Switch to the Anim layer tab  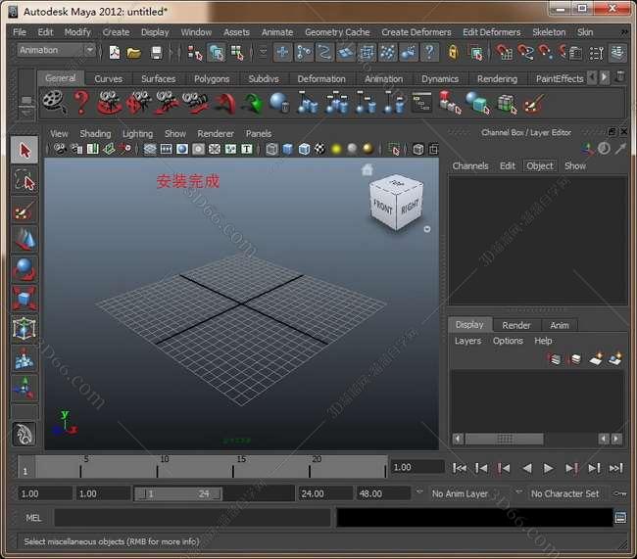coord(560,325)
